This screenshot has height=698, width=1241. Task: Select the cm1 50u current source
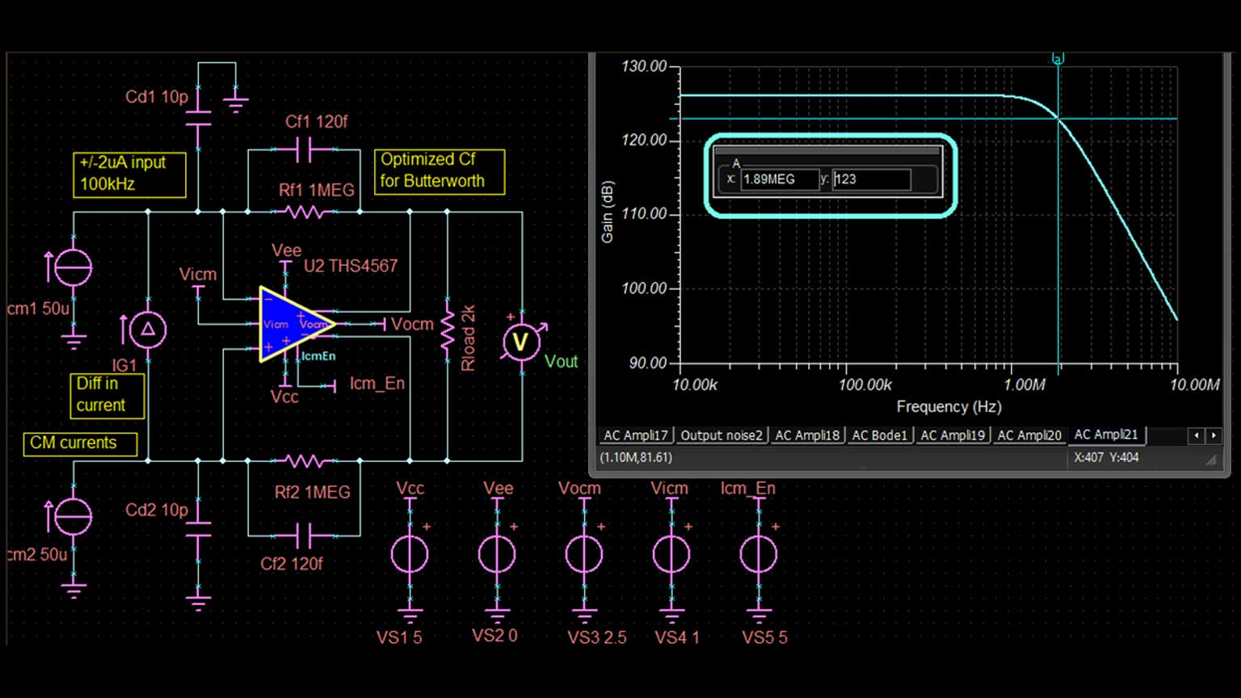click(x=73, y=267)
